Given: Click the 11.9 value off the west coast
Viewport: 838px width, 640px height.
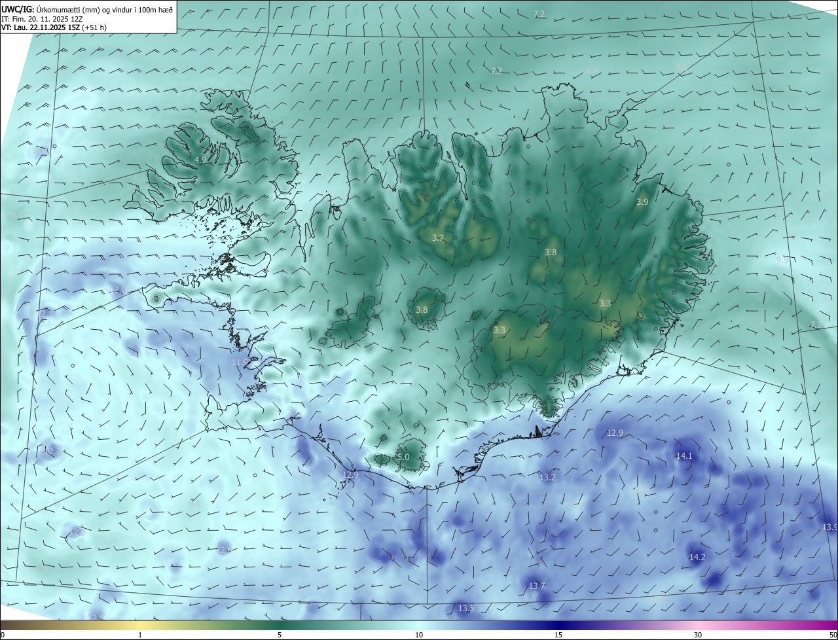Looking at the screenshot, I should pyautogui.click(x=240, y=362).
